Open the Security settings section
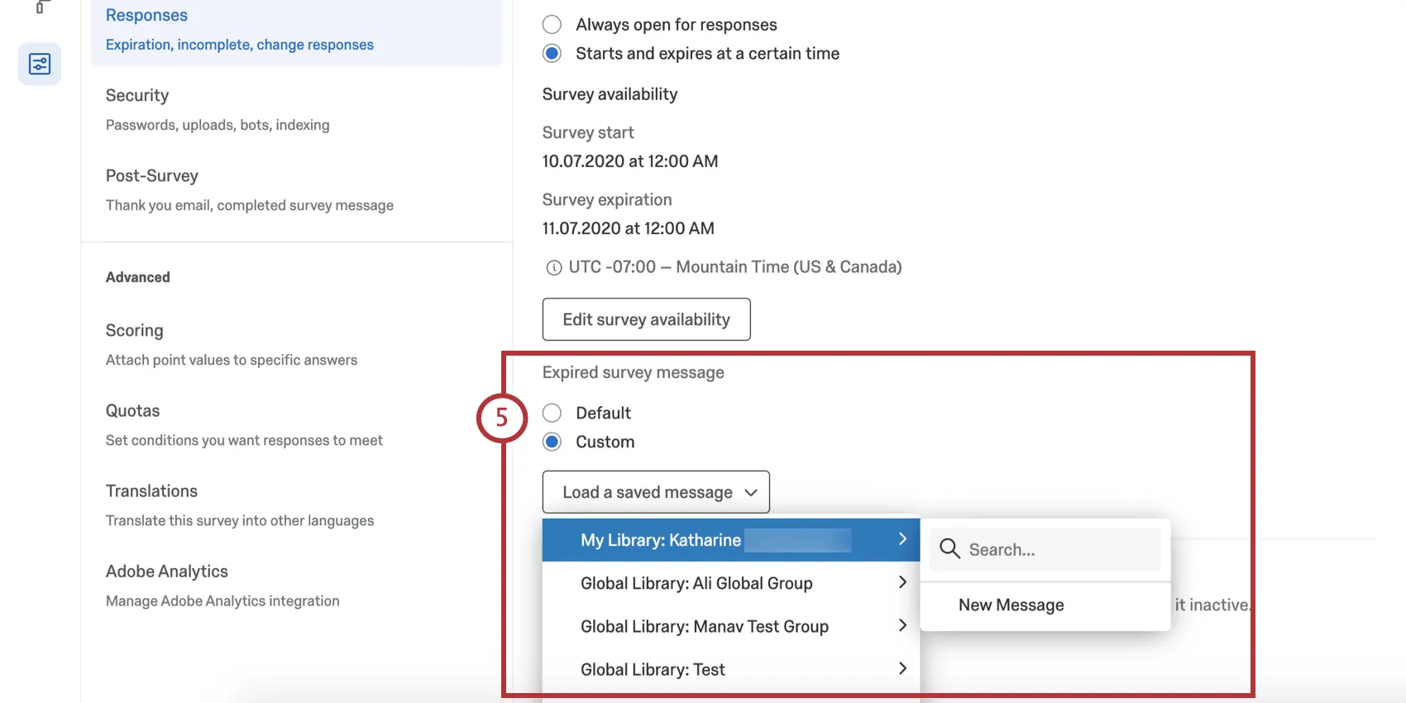The height and width of the screenshot is (703, 1406). [137, 96]
